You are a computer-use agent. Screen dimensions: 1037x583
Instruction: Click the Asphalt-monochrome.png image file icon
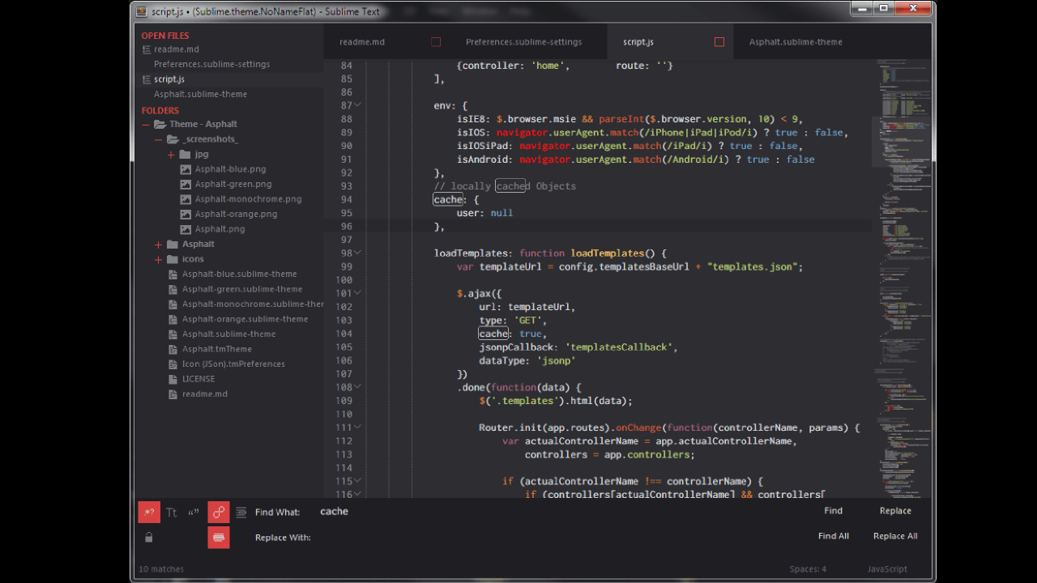point(186,199)
